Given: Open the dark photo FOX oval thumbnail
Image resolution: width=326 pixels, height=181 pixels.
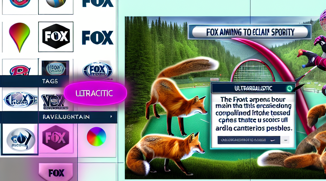Looking at the screenshot, I should click(55, 68).
